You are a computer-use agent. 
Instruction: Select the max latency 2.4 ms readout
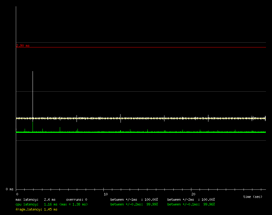coord(35,200)
